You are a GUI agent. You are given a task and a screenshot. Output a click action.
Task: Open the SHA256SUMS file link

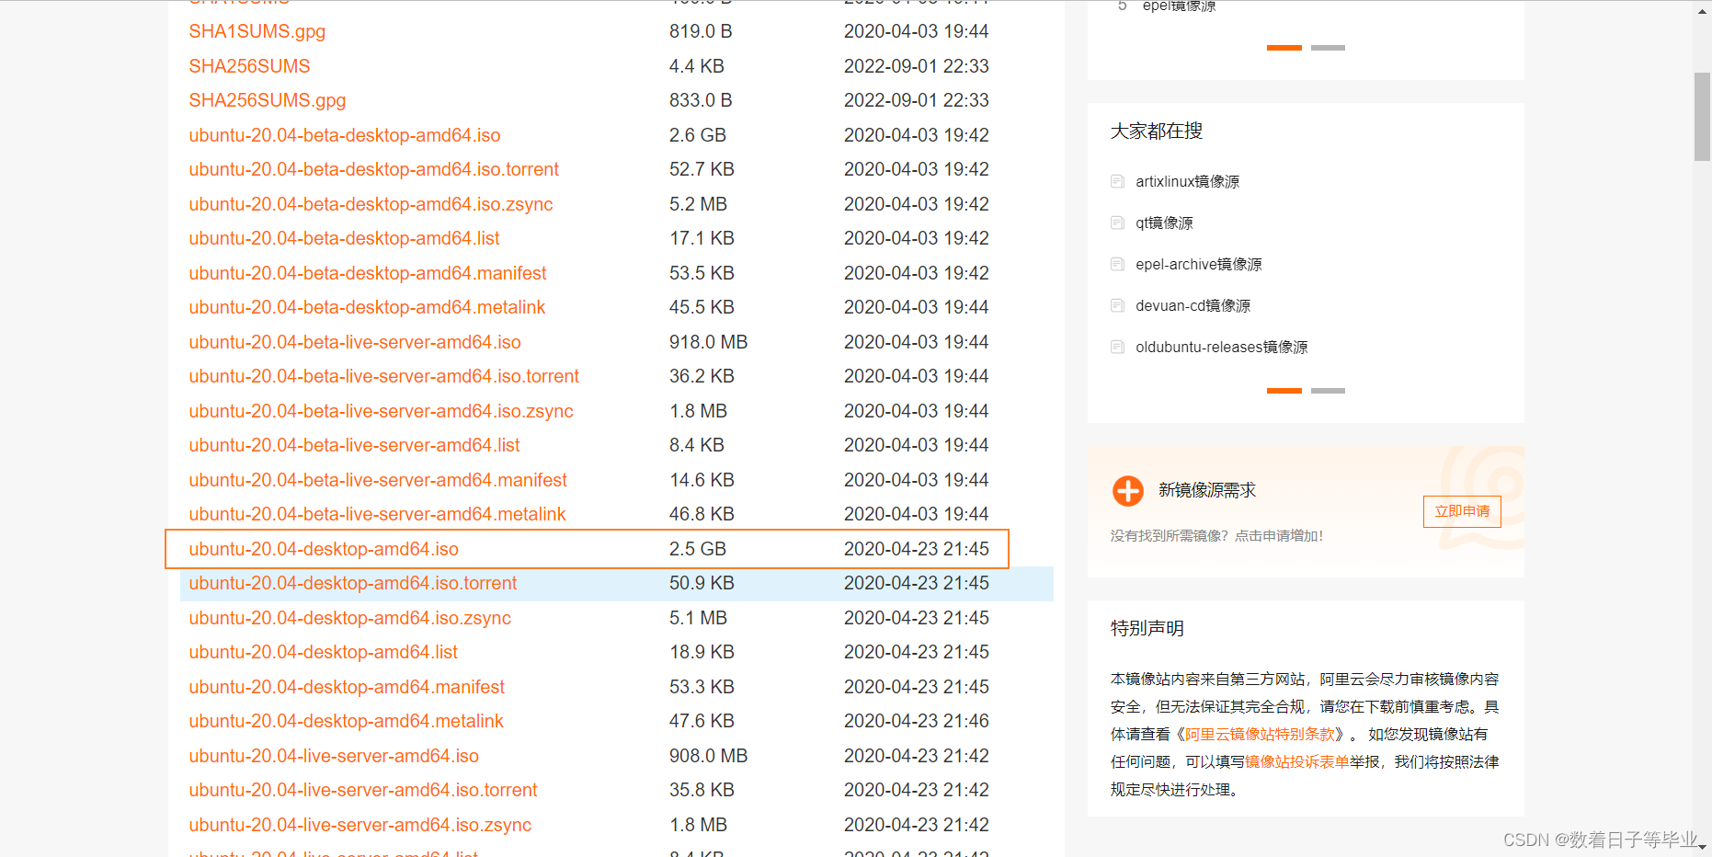[249, 66]
